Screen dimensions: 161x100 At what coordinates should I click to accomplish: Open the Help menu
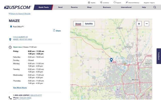click(144, 7)
